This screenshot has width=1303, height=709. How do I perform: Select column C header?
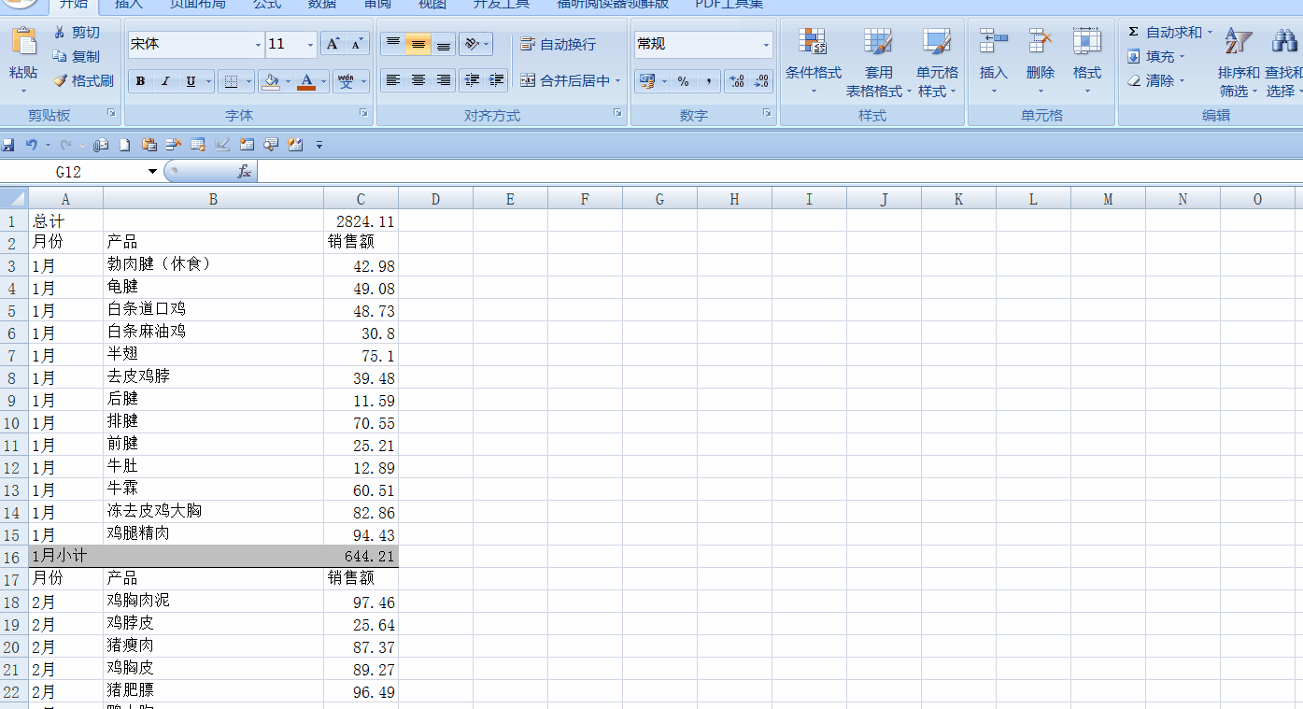click(x=361, y=199)
